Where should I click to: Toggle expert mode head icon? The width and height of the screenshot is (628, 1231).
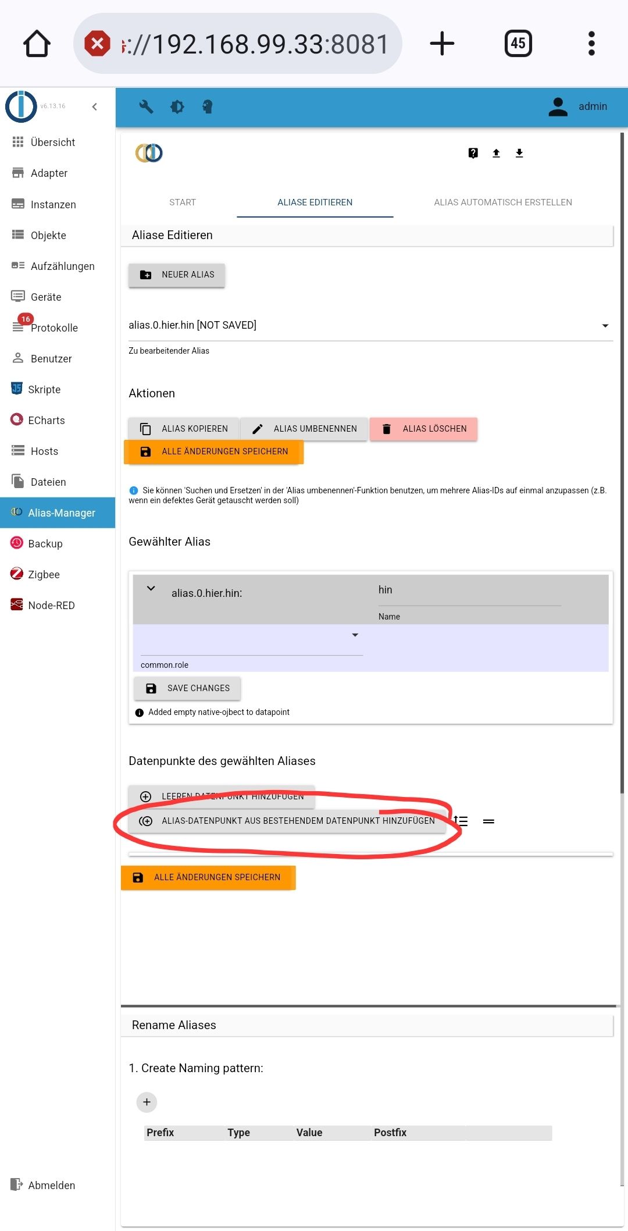[x=208, y=106]
